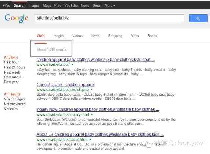Click the search box containing site:davebella.biz
This screenshot has height=154, width=210.
(109, 18)
